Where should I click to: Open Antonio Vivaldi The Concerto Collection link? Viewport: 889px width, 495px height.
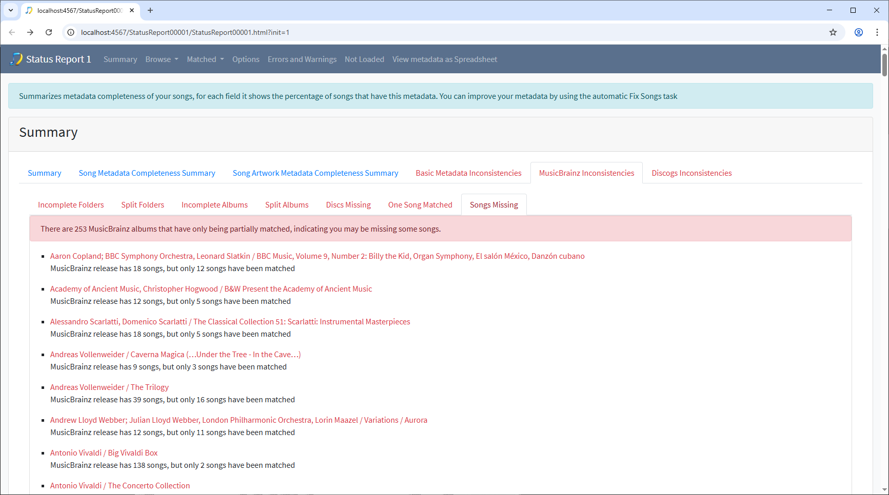pos(120,486)
